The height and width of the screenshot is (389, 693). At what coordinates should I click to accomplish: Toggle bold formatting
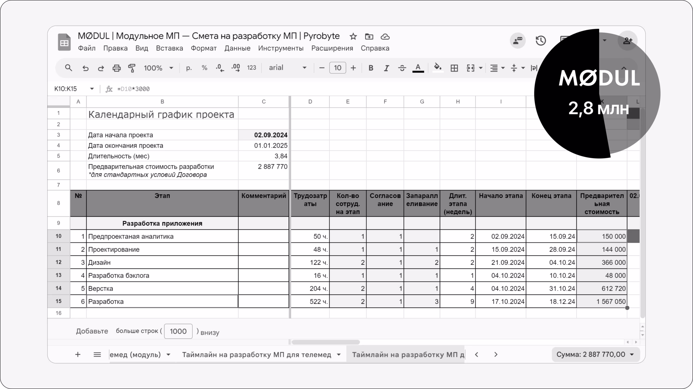pyautogui.click(x=371, y=68)
